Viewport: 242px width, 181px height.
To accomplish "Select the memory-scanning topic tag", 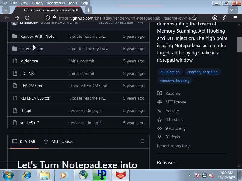I will point(202,72).
